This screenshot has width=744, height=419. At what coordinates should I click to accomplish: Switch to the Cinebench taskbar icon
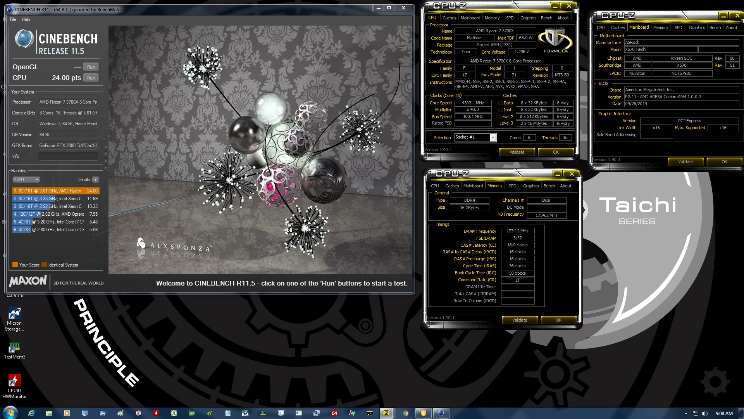tap(441, 413)
